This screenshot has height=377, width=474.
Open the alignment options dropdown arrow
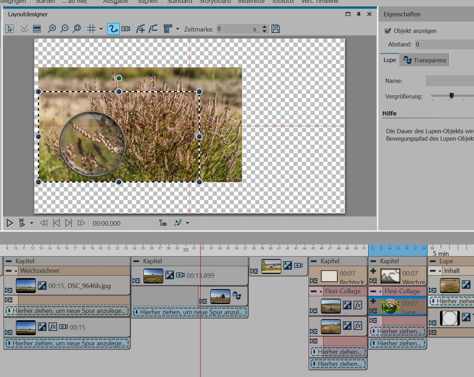coord(177,29)
